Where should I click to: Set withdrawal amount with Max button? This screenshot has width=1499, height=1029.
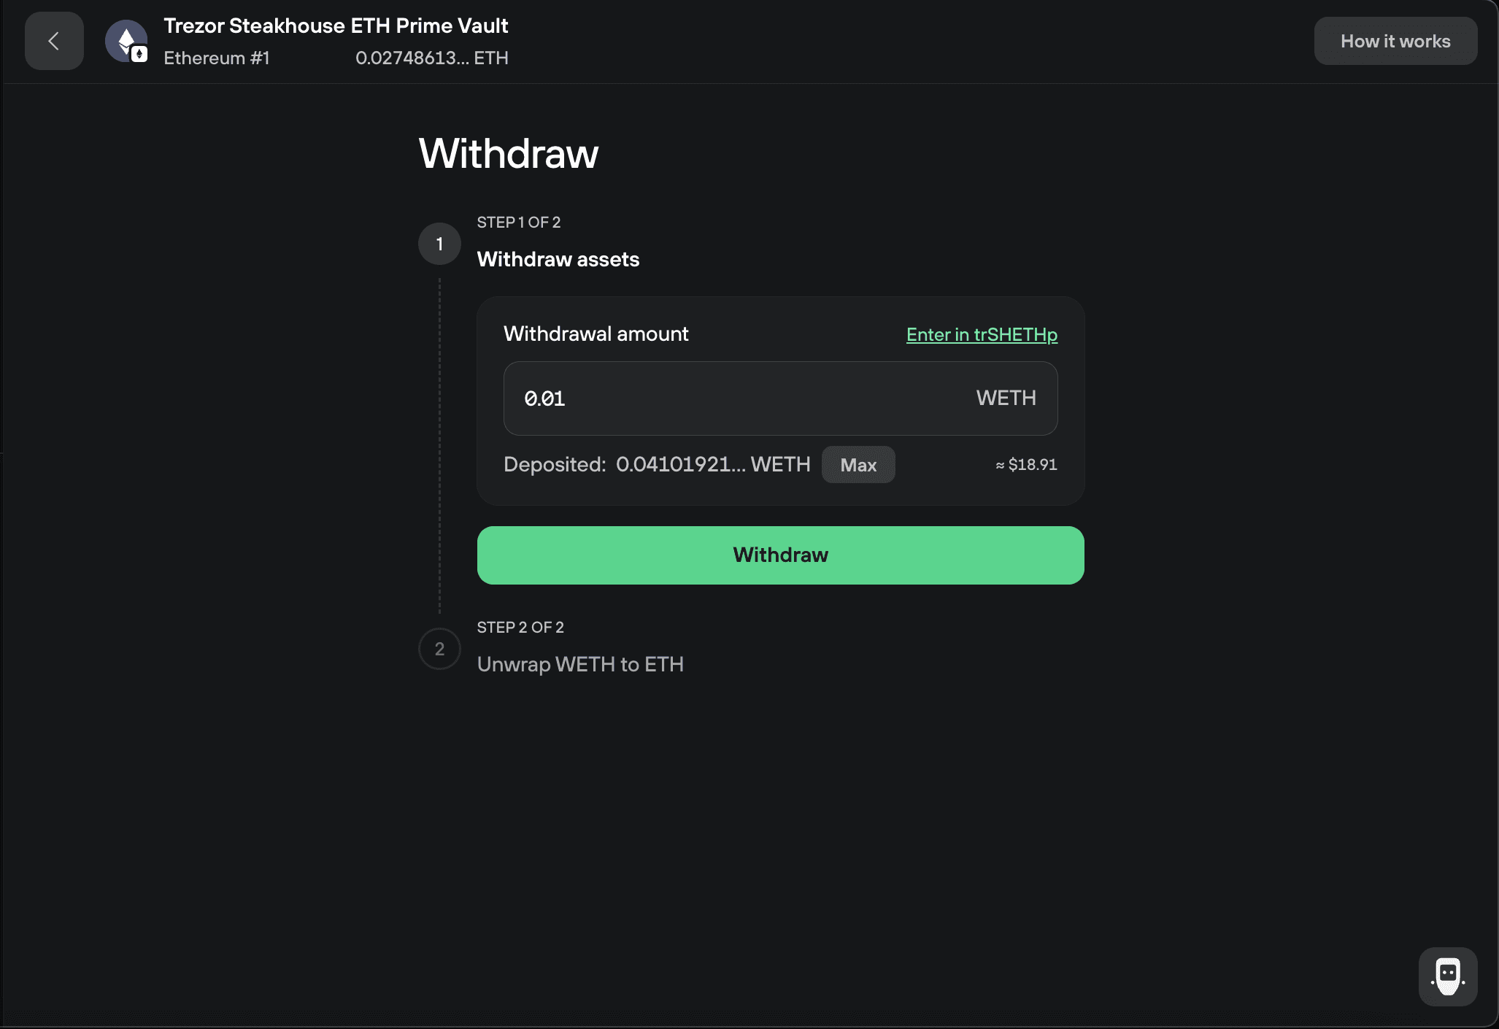[858, 465]
